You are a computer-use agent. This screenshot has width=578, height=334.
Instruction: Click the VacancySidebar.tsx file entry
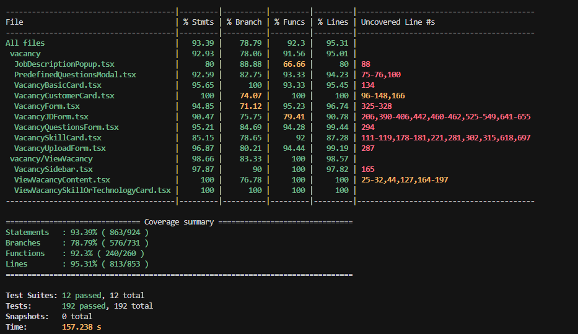53,169
